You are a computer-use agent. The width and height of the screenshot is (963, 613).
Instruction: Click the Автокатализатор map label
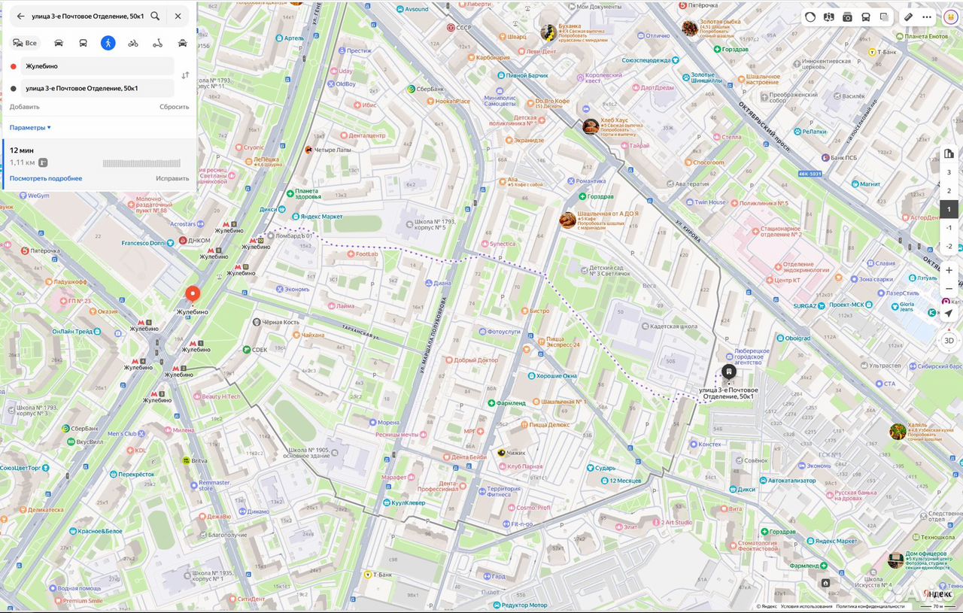787,480
